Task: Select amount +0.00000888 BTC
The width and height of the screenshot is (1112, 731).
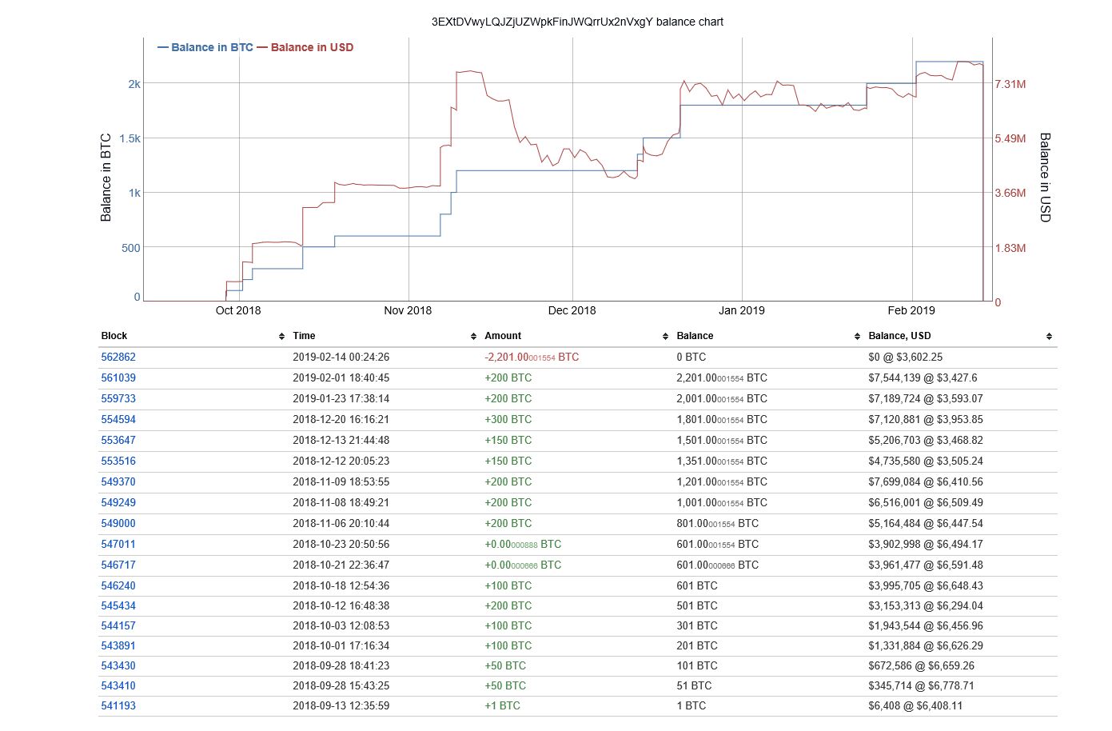Action: (x=523, y=544)
